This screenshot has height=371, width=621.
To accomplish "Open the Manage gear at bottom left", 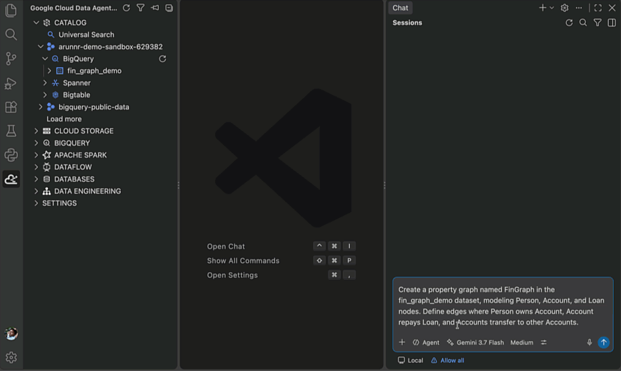I will (x=11, y=358).
